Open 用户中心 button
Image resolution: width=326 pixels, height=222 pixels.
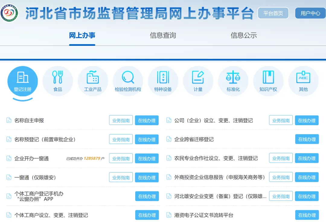tap(310, 13)
